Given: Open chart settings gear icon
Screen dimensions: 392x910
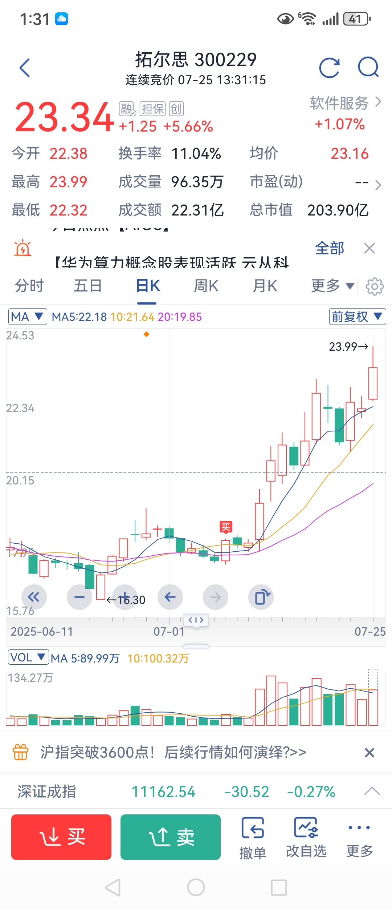Looking at the screenshot, I should pos(375,287).
